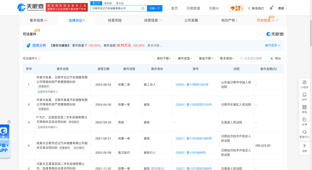Open case number (2024)鲁11民终1524号
This screenshot has height=170, width=312.
[192, 85]
